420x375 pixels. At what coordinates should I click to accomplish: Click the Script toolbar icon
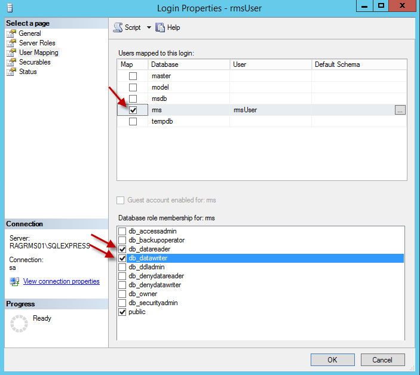[x=118, y=27]
